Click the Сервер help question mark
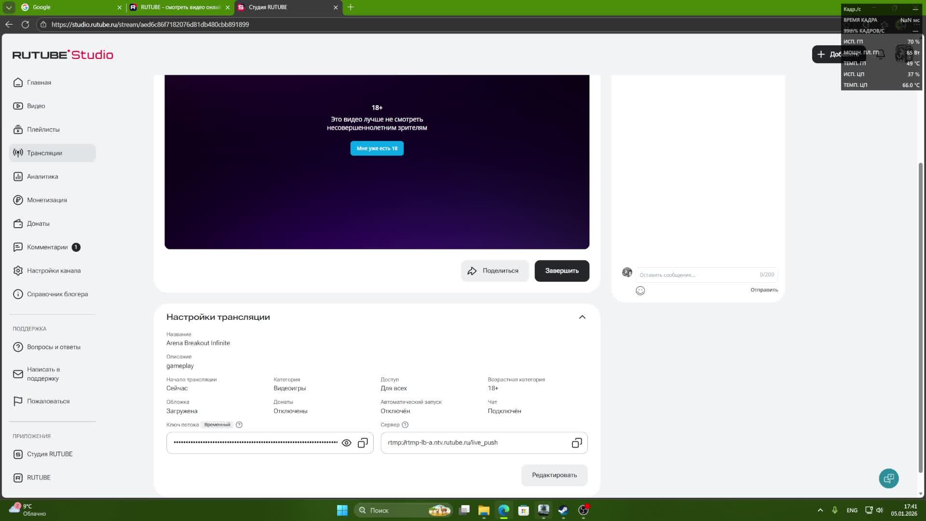This screenshot has width=926, height=521. pyautogui.click(x=405, y=425)
